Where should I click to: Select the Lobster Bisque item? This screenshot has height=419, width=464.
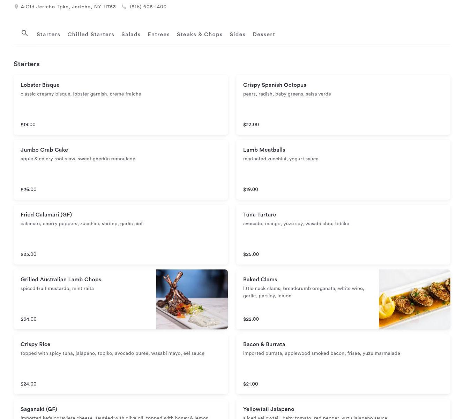coord(120,105)
